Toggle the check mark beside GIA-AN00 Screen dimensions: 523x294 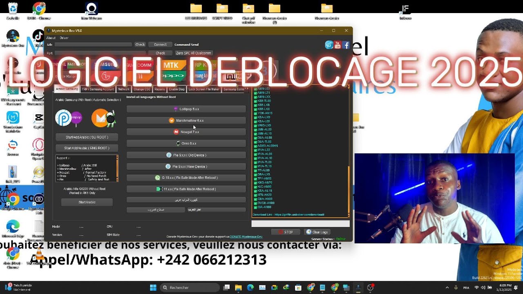(255, 207)
